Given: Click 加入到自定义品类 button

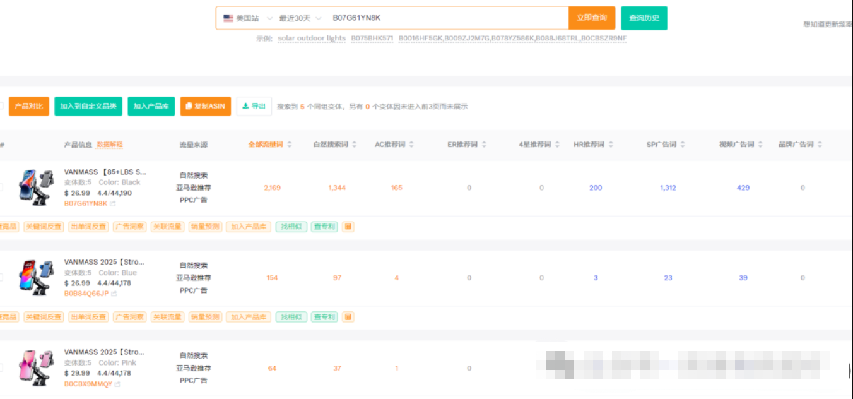Looking at the screenshot, I should (88, 106).
